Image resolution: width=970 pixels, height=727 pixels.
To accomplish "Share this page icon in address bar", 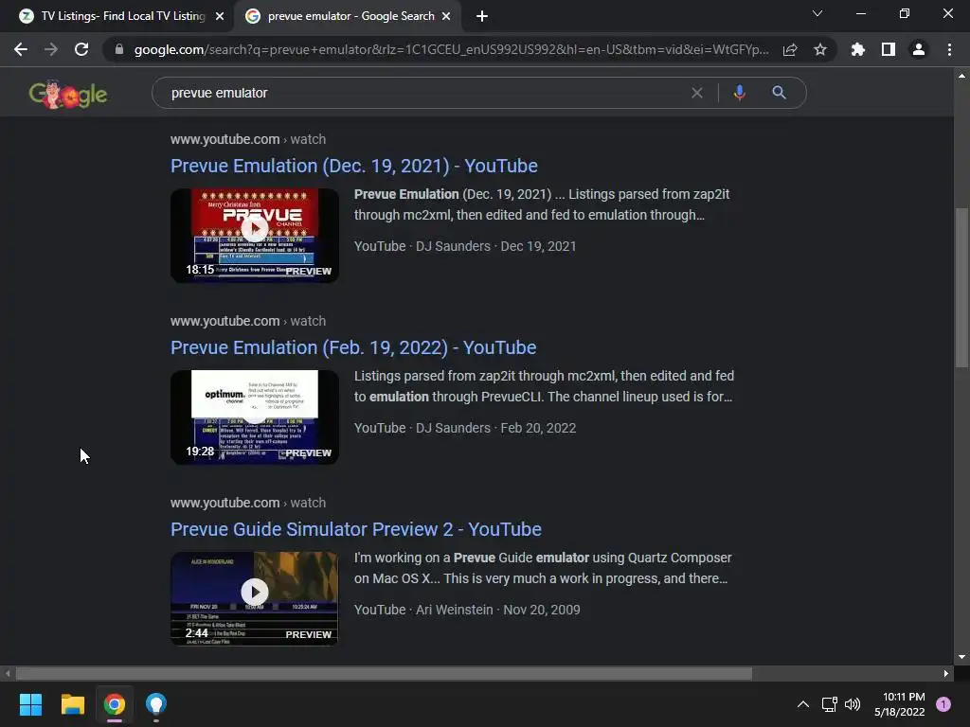I will (x=790, y=49).
